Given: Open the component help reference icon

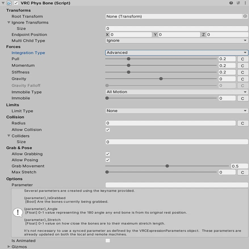Looking at the screenshot, I should [231, 3].
